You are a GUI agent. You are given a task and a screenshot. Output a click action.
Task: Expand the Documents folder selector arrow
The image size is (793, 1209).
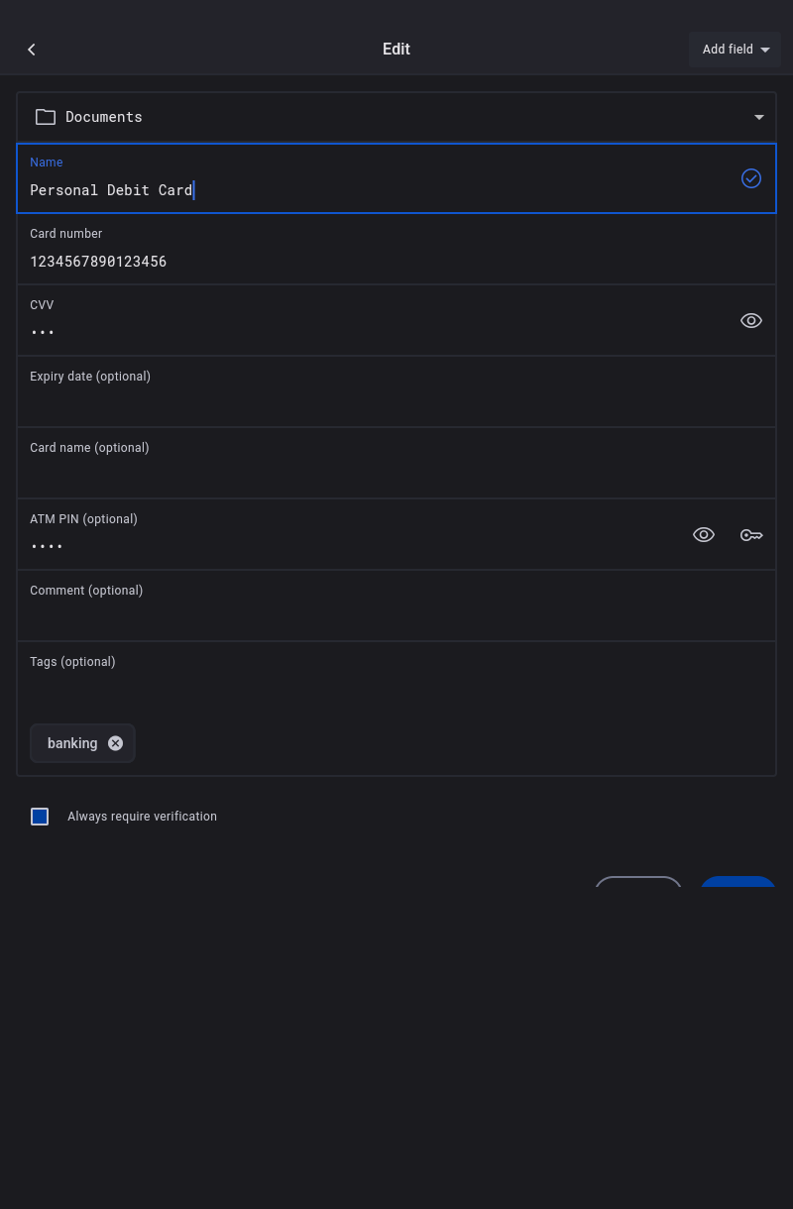pyautogui.click(x=758, y=117)
